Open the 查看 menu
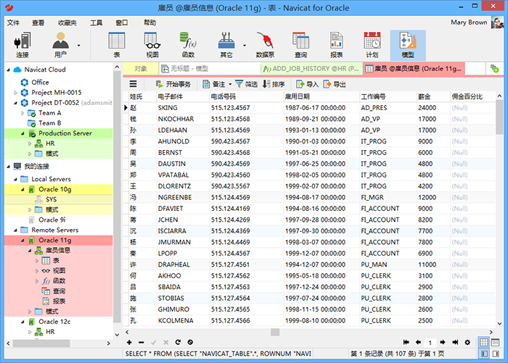Screen dimensions: 508x363 (x=38, y=22)
